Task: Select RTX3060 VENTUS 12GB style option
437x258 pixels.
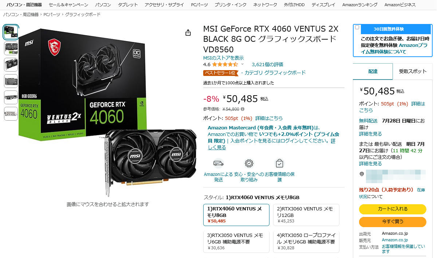Action: [x=306, y=215]
